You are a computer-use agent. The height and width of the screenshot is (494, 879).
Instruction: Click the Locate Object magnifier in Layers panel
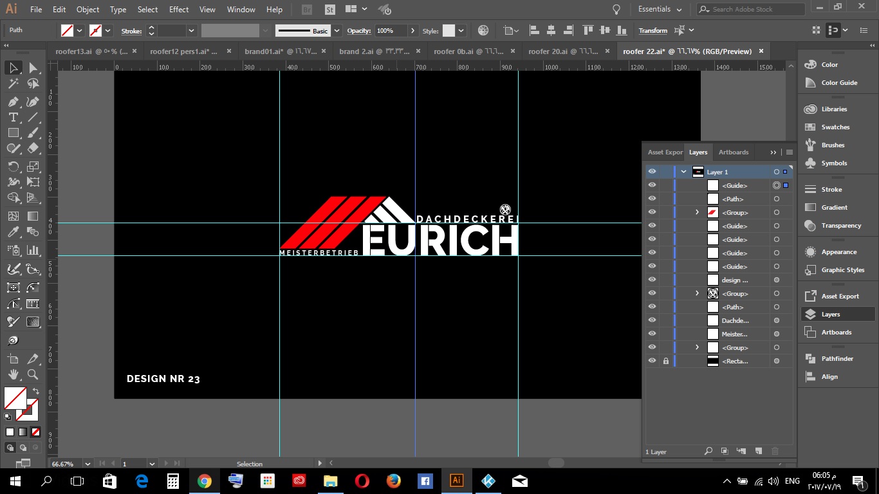[x=708, y=452]
